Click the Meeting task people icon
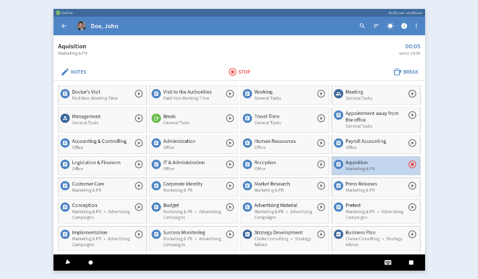 pyautogui.click(x=338, y=94)
